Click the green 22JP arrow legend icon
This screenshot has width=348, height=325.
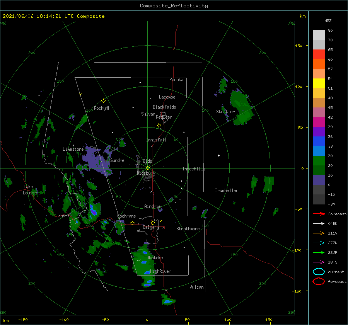[x=319, y=252]
